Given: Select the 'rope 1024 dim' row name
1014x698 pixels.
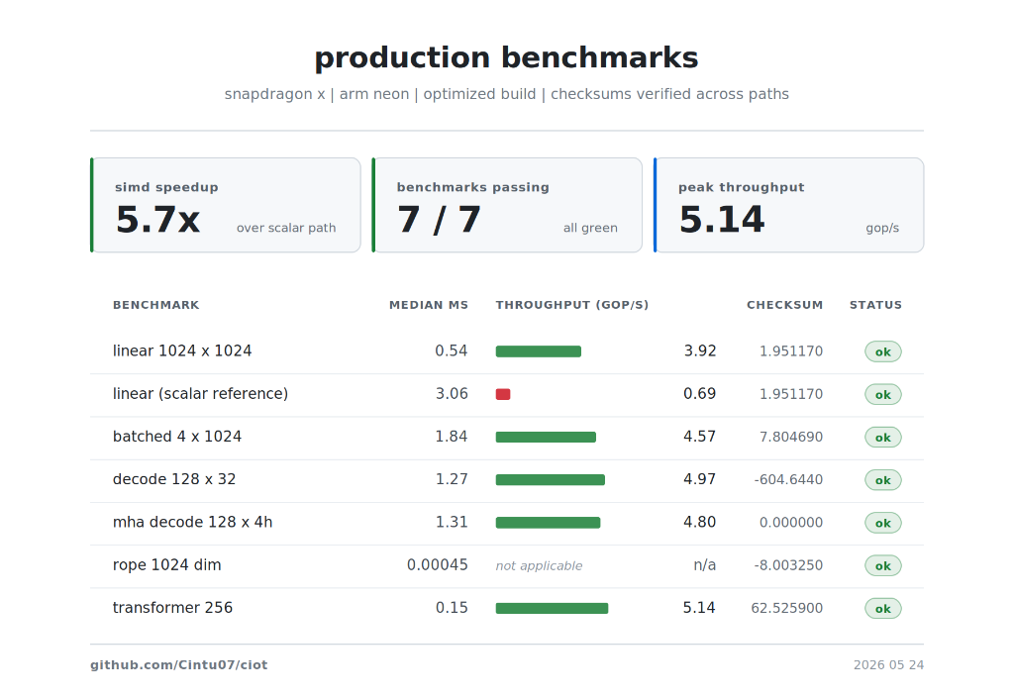Looking at the screenshot, I should 166,565.
